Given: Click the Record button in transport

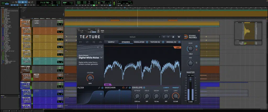Looking at the screenshot, I should point(97,5).
